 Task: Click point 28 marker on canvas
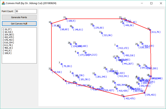pos(71,44)
